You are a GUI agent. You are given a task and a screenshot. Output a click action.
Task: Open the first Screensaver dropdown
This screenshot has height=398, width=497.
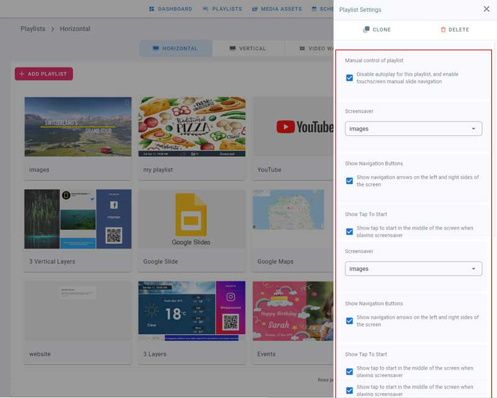click(413, 129)
